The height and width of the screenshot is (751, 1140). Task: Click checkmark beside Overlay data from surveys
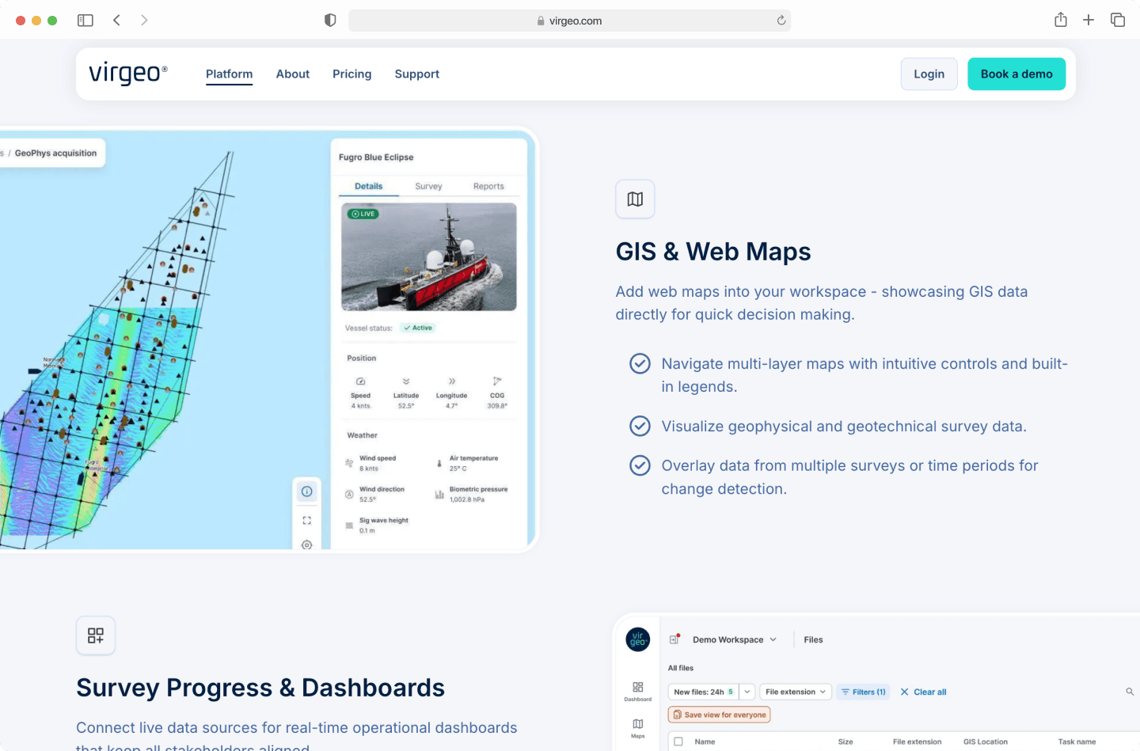640,465
